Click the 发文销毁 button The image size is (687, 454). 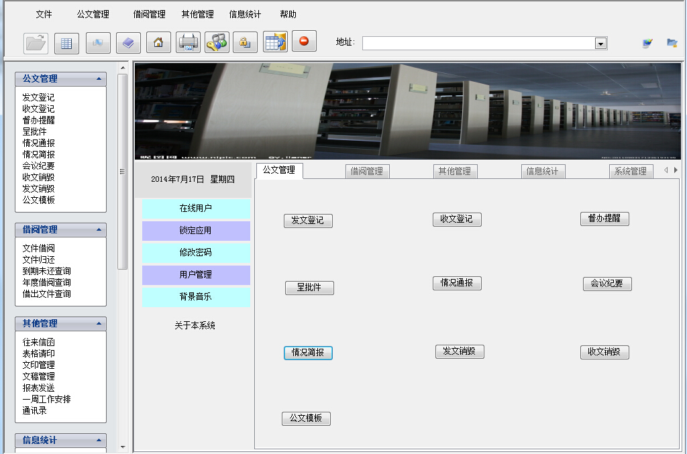click(460, 351)
